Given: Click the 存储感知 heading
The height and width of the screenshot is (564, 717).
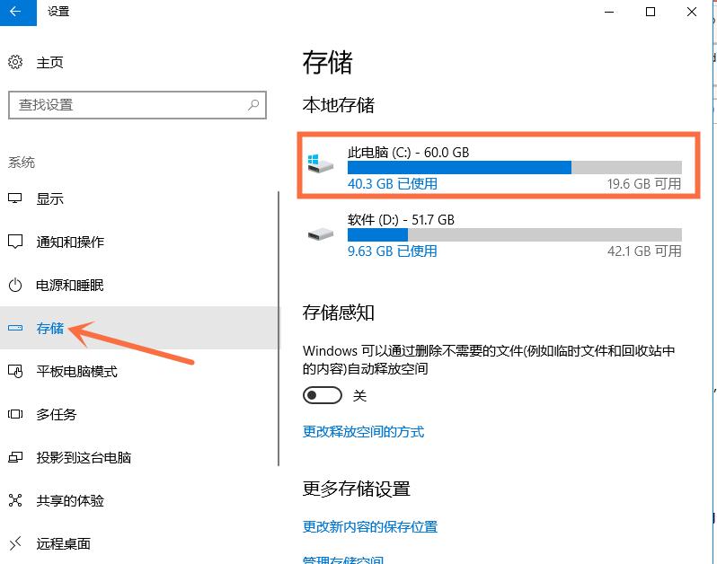Looking at the screenshot, I should pos(339,313).
